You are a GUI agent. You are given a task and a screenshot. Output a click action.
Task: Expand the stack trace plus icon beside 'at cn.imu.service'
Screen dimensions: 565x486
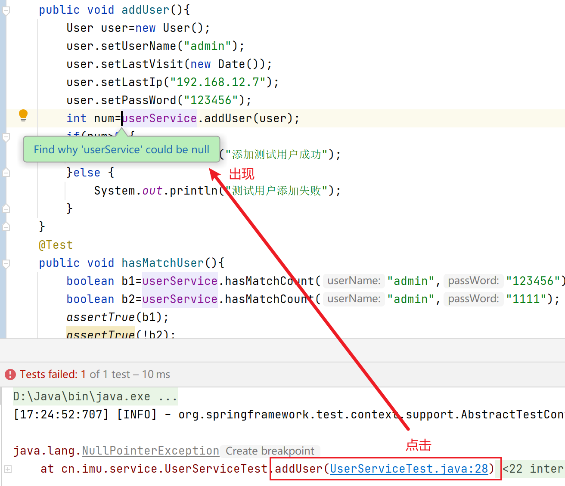8,469
